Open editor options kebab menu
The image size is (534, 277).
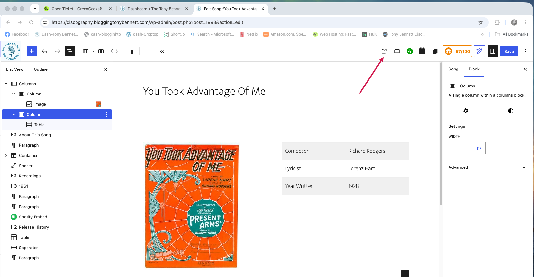(x=525, y=51)
